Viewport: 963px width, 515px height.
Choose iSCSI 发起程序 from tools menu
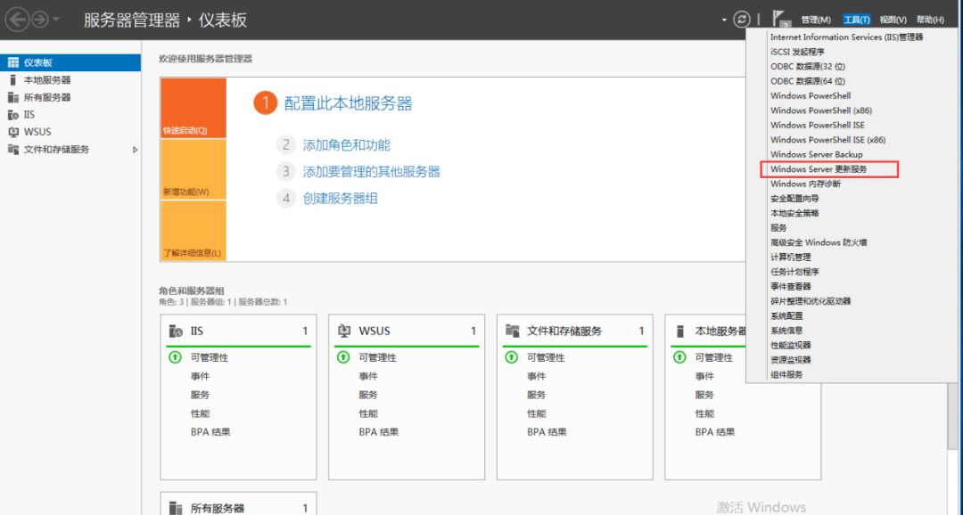[x=797, y=52]
